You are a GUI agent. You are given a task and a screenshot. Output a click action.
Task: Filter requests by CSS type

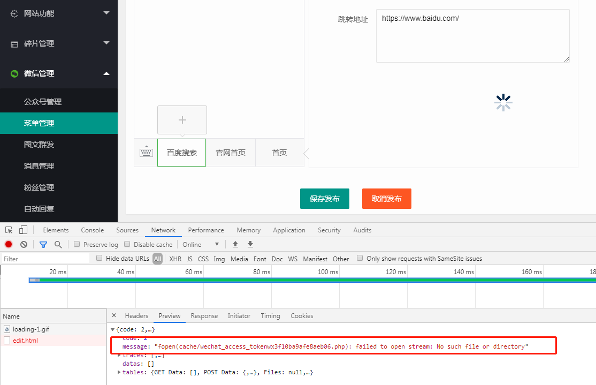point(203,259)
